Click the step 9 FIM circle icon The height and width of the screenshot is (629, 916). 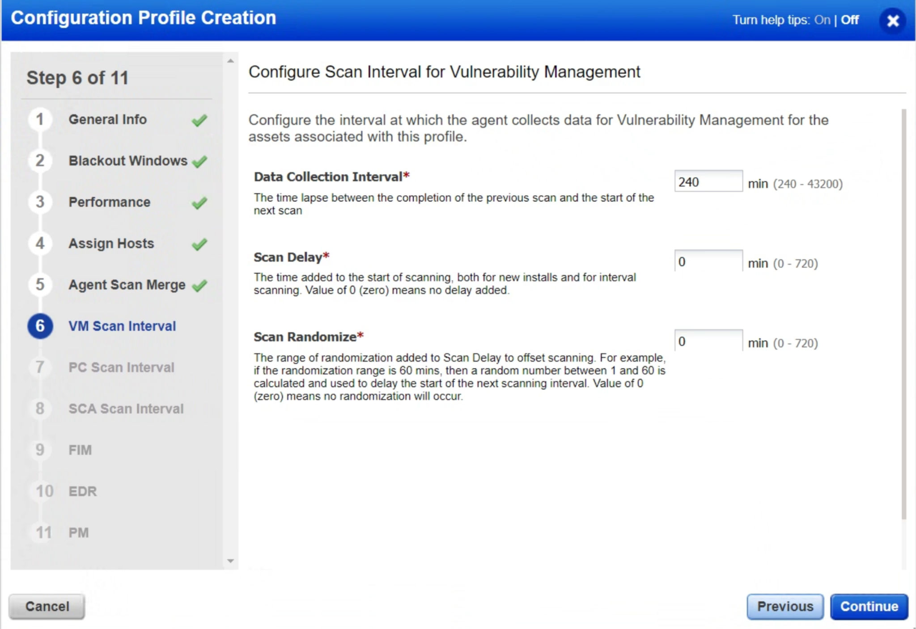pyautogui.click(x=40, y=450)
